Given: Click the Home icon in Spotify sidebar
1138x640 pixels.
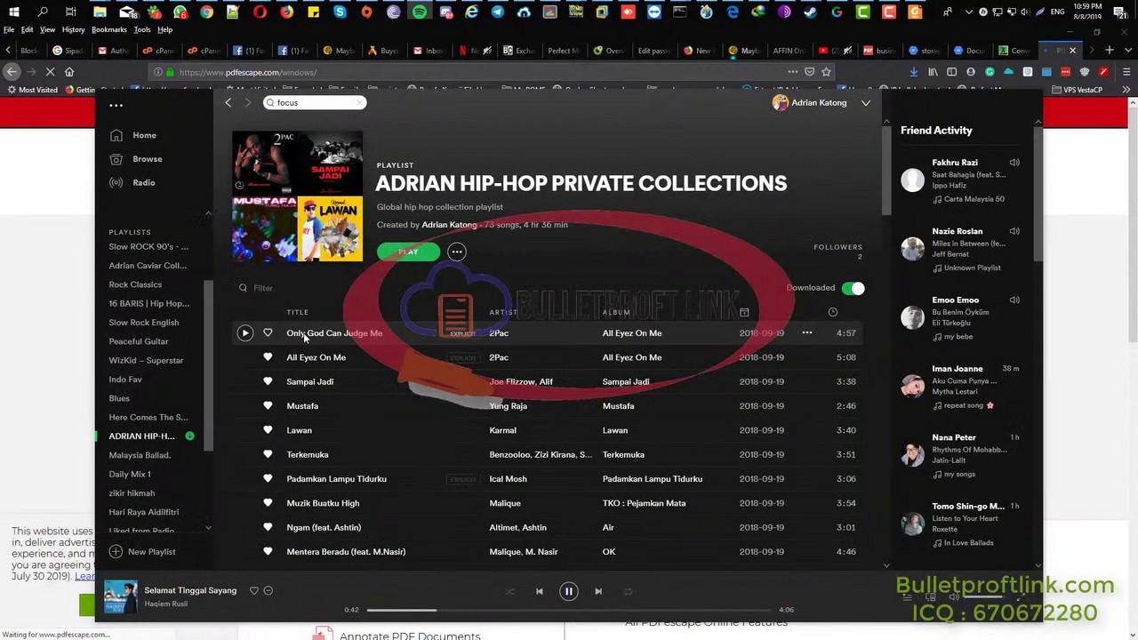Looking at the screenshot, I should pyautogui.click(x=116, y=135).
